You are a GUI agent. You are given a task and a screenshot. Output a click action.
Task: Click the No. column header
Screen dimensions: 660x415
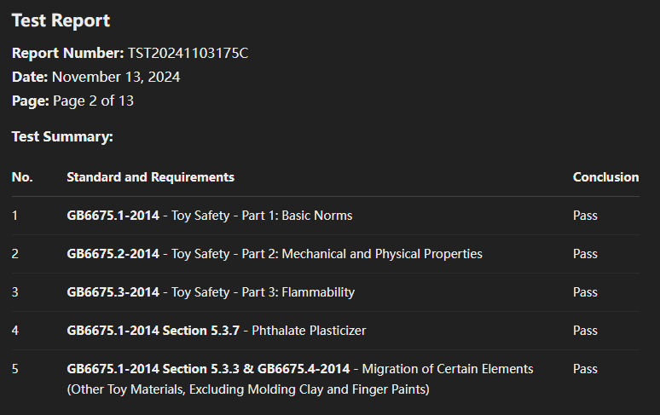tap(22, 177)
